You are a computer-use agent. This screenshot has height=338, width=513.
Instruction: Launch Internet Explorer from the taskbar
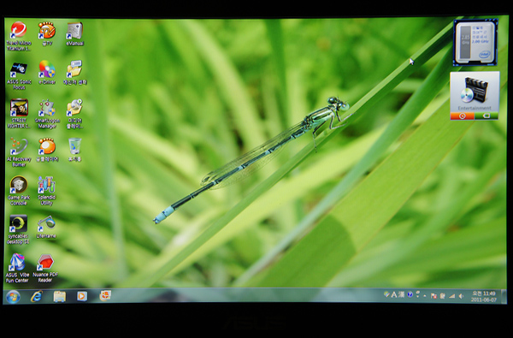pyautogui.click(x=37, y=296)
